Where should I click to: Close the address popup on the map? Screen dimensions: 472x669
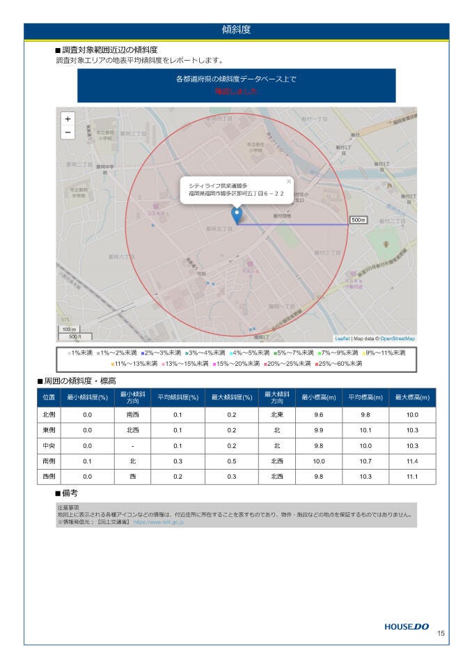pos(289,181)
